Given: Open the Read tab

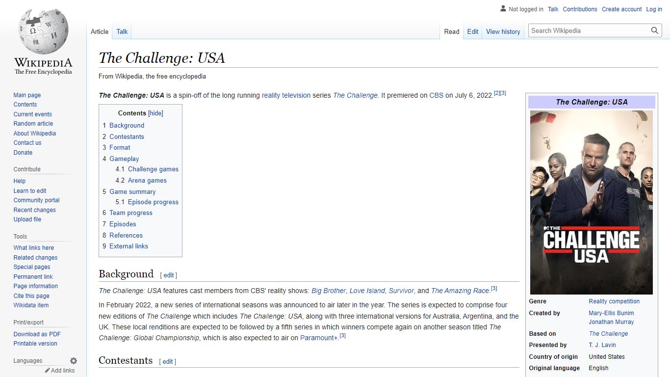Looking at the screenshot, I should [x=452, y=31].
